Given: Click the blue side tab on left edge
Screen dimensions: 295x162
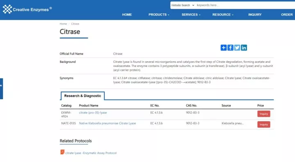Looking at the screenshot, I should tap(1, 89).
